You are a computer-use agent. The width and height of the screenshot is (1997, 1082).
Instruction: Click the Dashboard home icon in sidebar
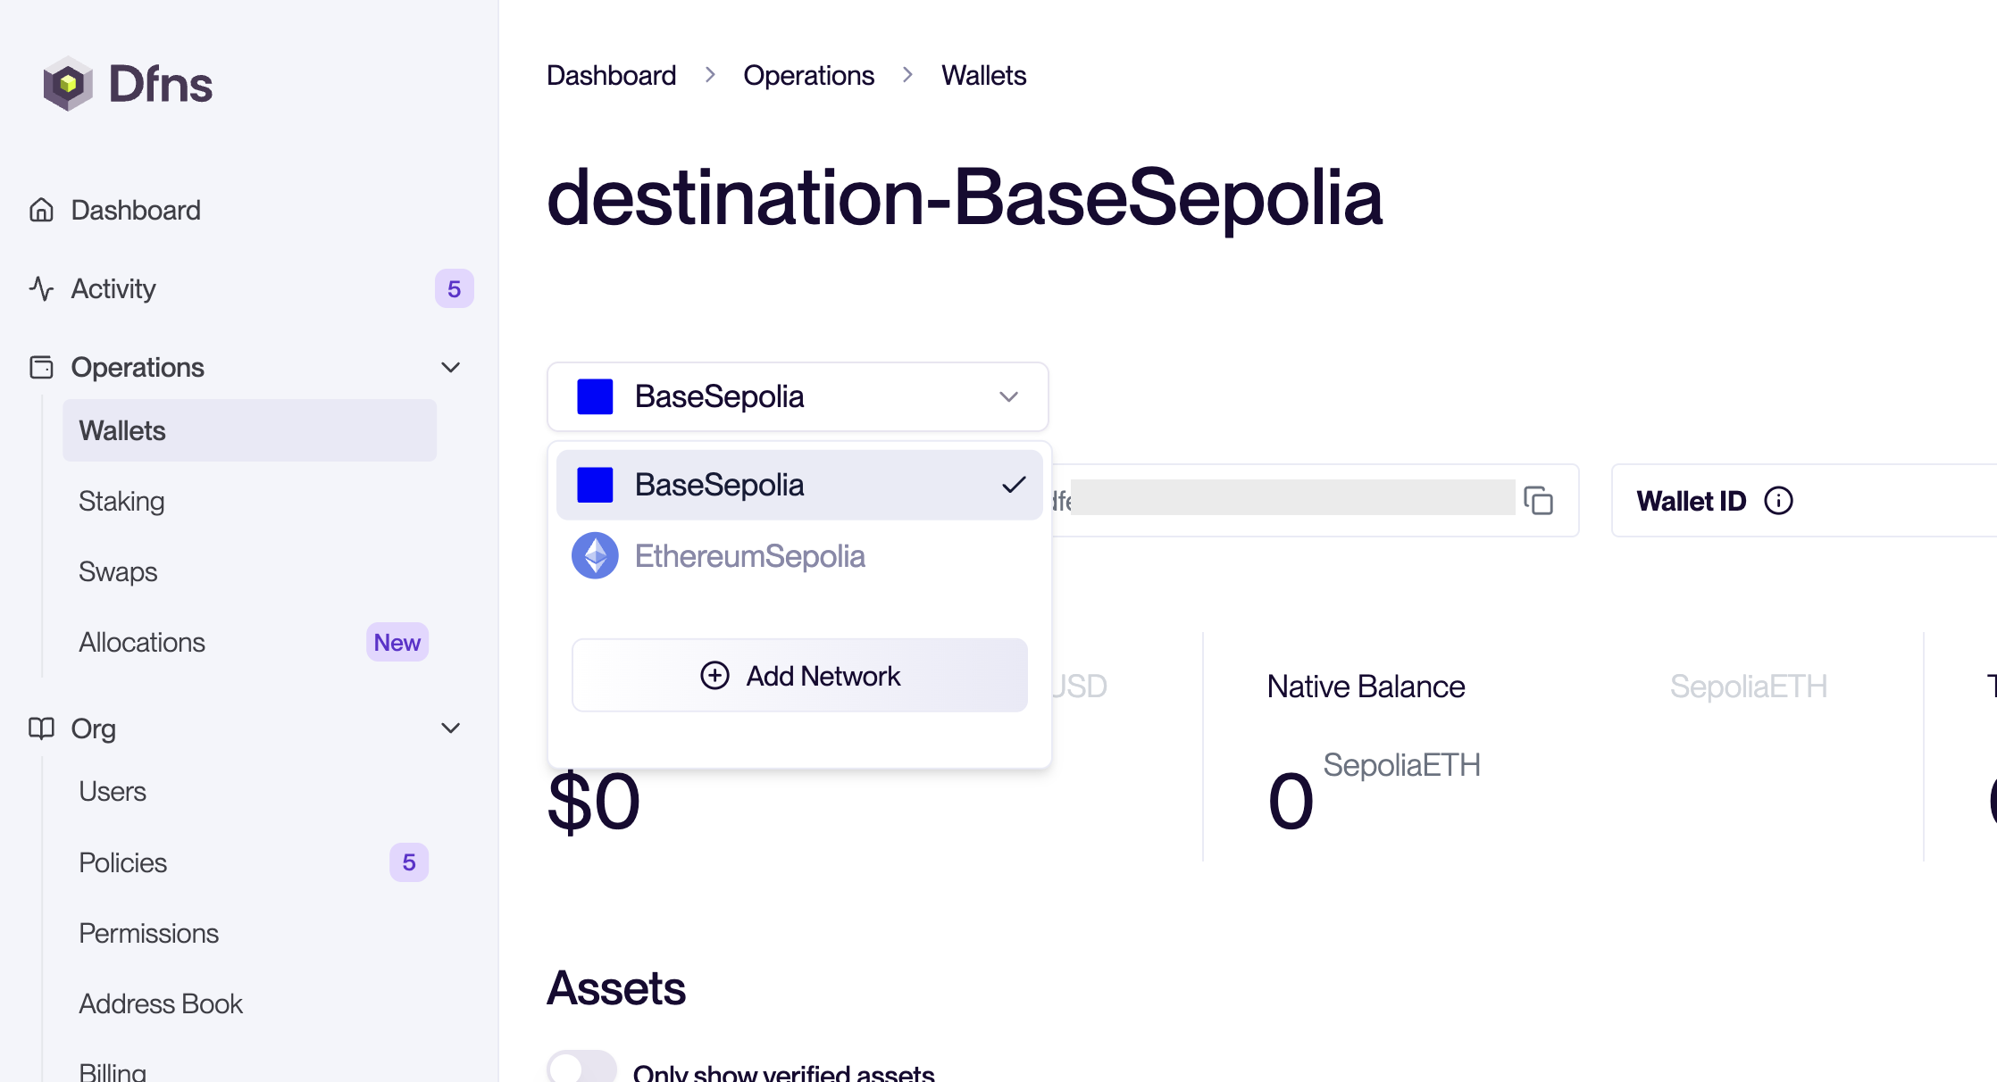[x=41, y=210]
